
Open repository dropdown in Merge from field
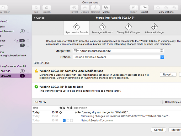(76, 51)
